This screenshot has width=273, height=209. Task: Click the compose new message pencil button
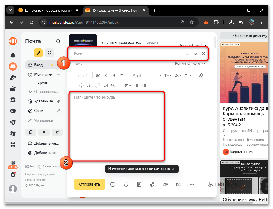pos(38,53)
